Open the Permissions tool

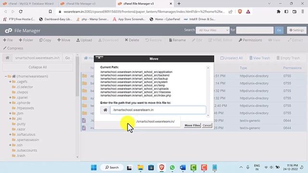pos(250,40)
